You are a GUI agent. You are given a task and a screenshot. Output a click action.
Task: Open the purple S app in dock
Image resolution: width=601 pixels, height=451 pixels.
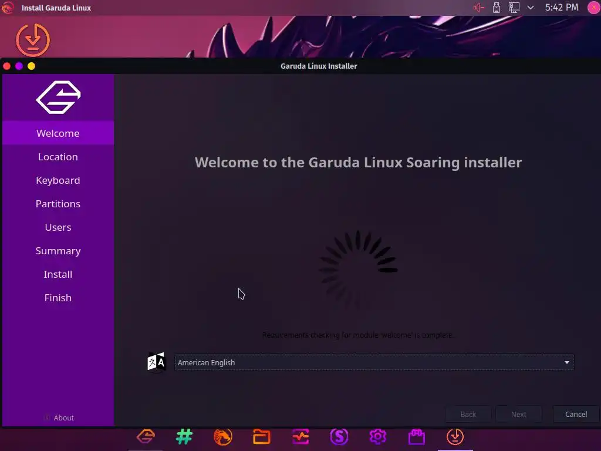[x=339, y=436]
